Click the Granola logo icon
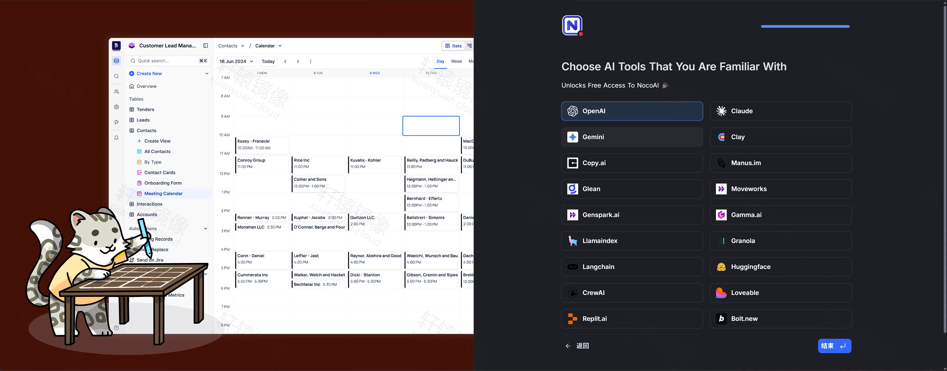The width and height of the screenshot is (947, 371). click(721, 241)
